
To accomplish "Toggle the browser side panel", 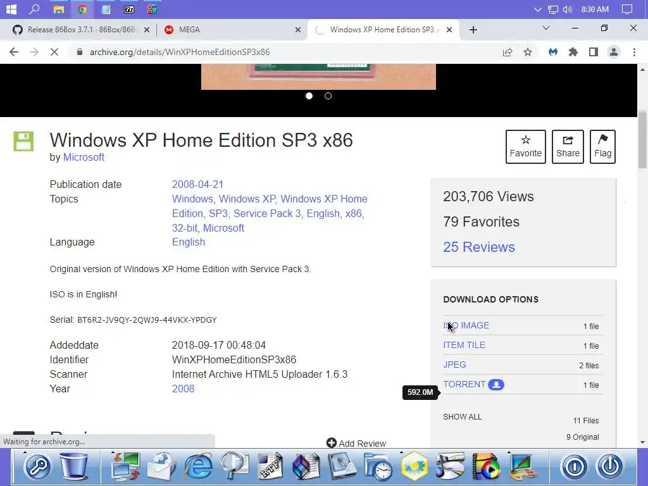I will [594, 52].
